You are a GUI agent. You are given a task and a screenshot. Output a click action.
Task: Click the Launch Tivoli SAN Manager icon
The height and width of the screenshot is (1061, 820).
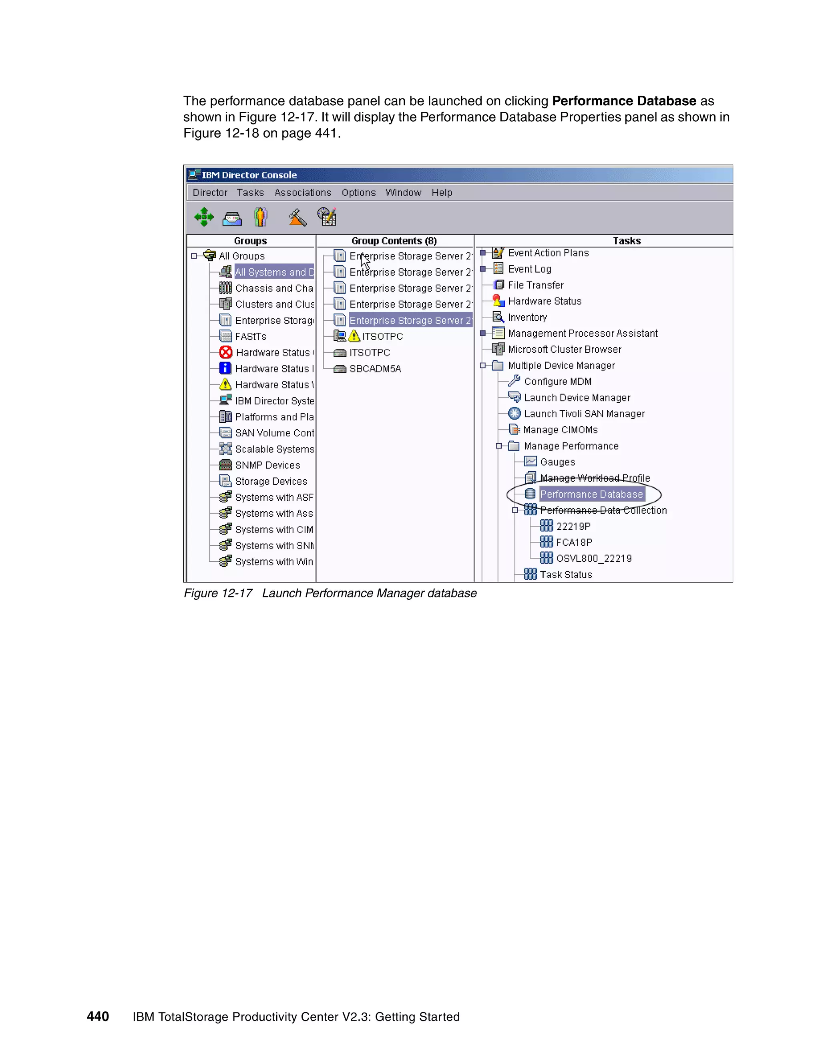(x=515, y=414)
